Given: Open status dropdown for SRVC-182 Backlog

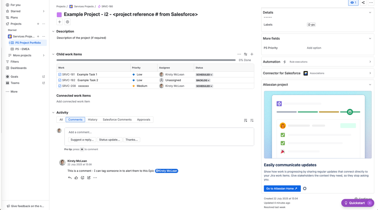Looking at the screenshot, I should click(203, 80).
